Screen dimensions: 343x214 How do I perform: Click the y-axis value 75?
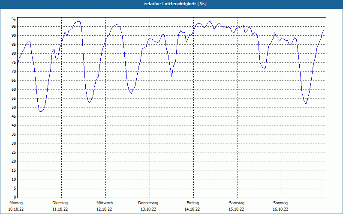(14, 62)
